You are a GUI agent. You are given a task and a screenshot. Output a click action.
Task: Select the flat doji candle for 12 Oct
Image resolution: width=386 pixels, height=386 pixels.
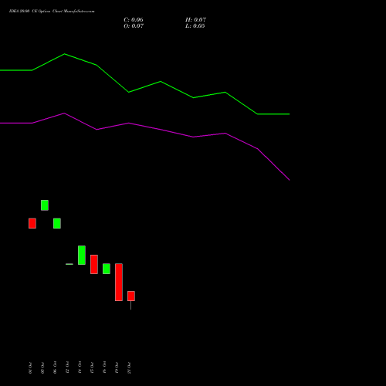point(69,264)
